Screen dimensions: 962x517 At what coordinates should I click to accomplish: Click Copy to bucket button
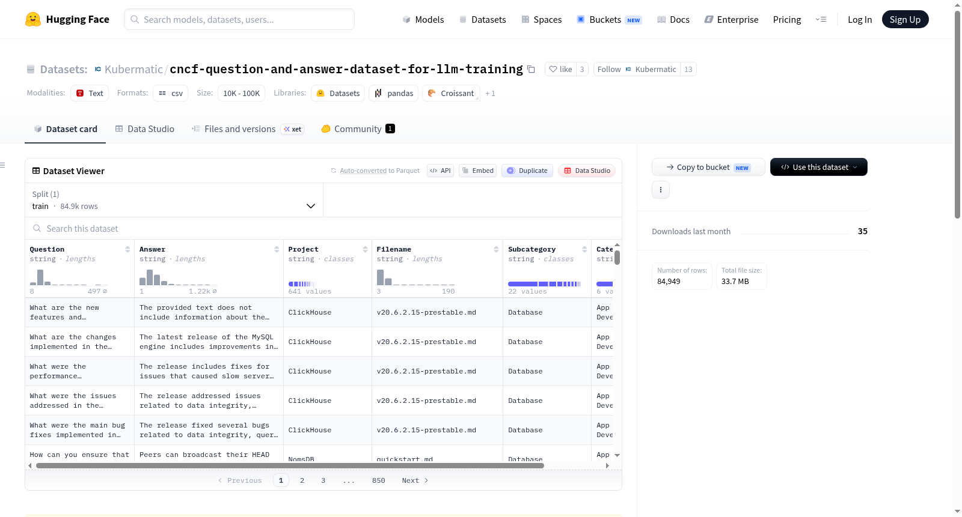click(708, 167)
